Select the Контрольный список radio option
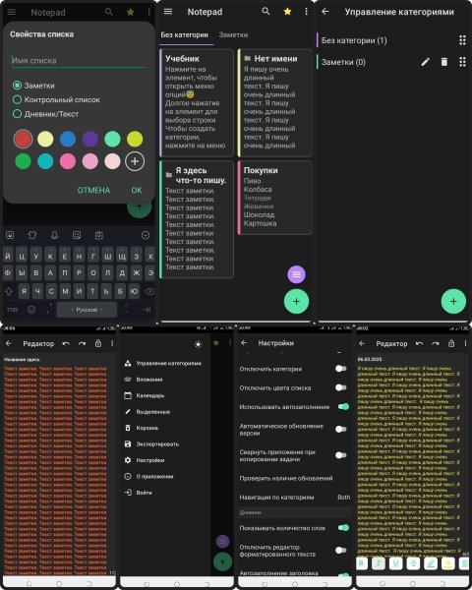The height and width of the screenshot is (590, 472). 56,99
